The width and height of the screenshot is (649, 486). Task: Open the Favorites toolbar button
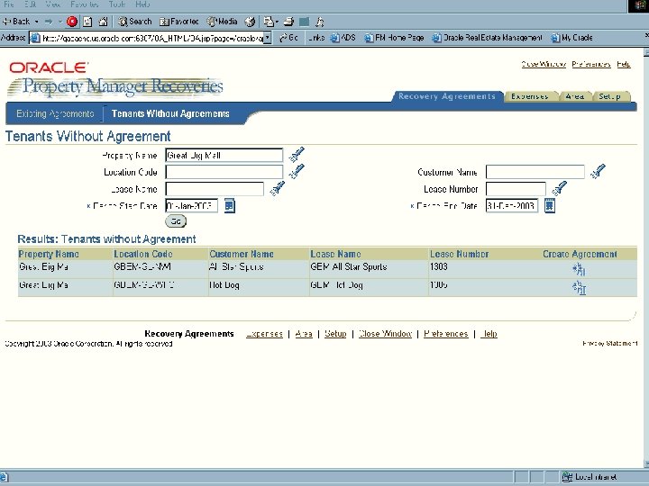tap(179, 22)
